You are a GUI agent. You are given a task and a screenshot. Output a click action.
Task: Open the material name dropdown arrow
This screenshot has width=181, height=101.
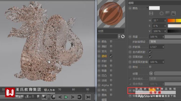(x=119, y=37)
